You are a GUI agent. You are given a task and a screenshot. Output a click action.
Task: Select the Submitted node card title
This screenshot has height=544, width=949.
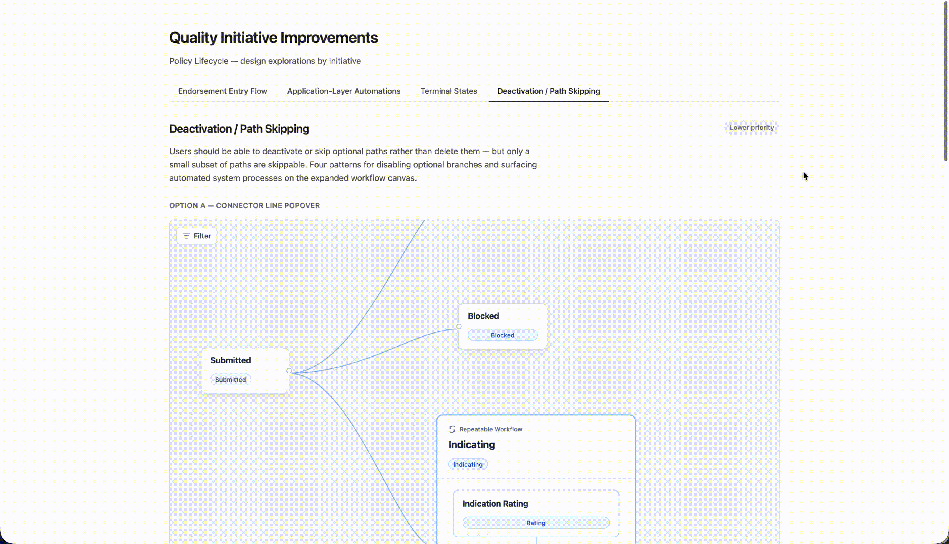pyautogui.click(x=230, y=360)
